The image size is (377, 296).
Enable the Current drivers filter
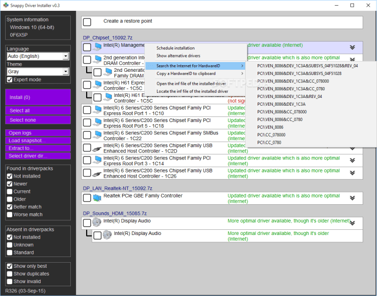10,192
